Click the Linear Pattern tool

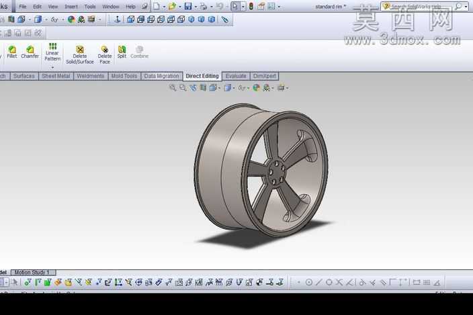(52, 52)
